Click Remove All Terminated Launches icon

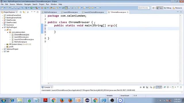147,87
